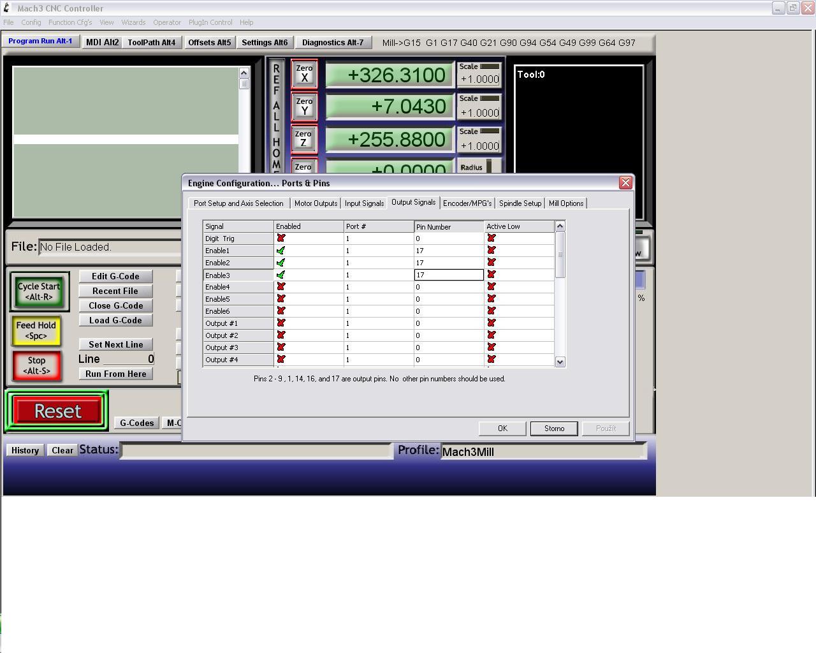Toggle Enabled checkmark for Enable1 signal
Viewport: 816px width, 653px height.
coord(281,251)
